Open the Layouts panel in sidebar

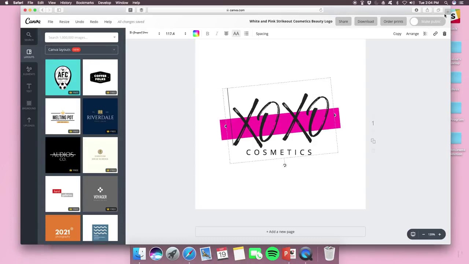tap(29, 54)
